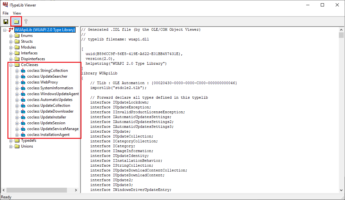Click the 'library WUApiLib' line in IDL text
The image size is (345, 200).
tap(100, 73)
